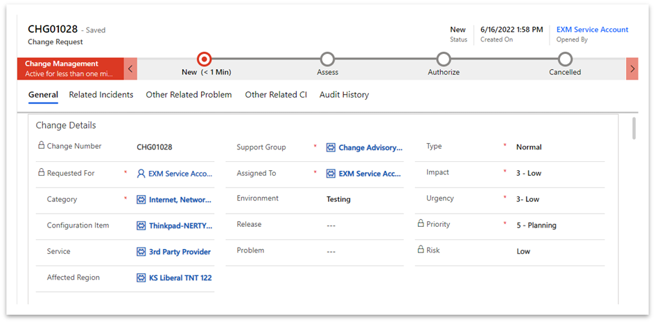Click entity icon beside KS Liberal TNT 122
Image resolution: width=655 pixels, height=323 pixels.
click(x=141, y=278)
